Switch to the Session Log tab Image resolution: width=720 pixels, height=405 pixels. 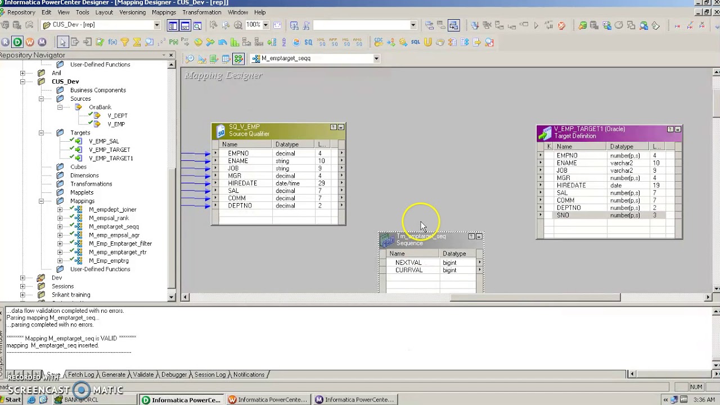click(x=210, y=375)
